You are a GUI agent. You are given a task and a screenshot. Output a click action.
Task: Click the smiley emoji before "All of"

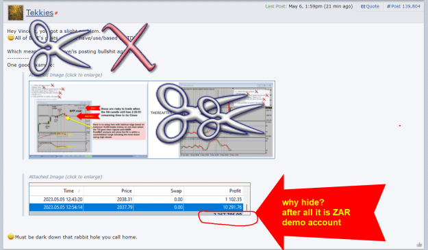pyautogui.click(x=11, y=38)
